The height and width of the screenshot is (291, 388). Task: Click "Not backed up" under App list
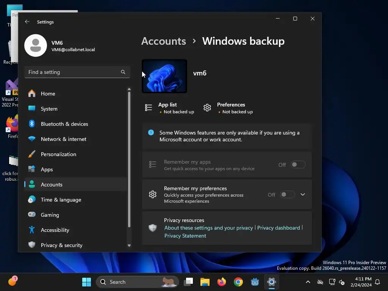point(179,112)
